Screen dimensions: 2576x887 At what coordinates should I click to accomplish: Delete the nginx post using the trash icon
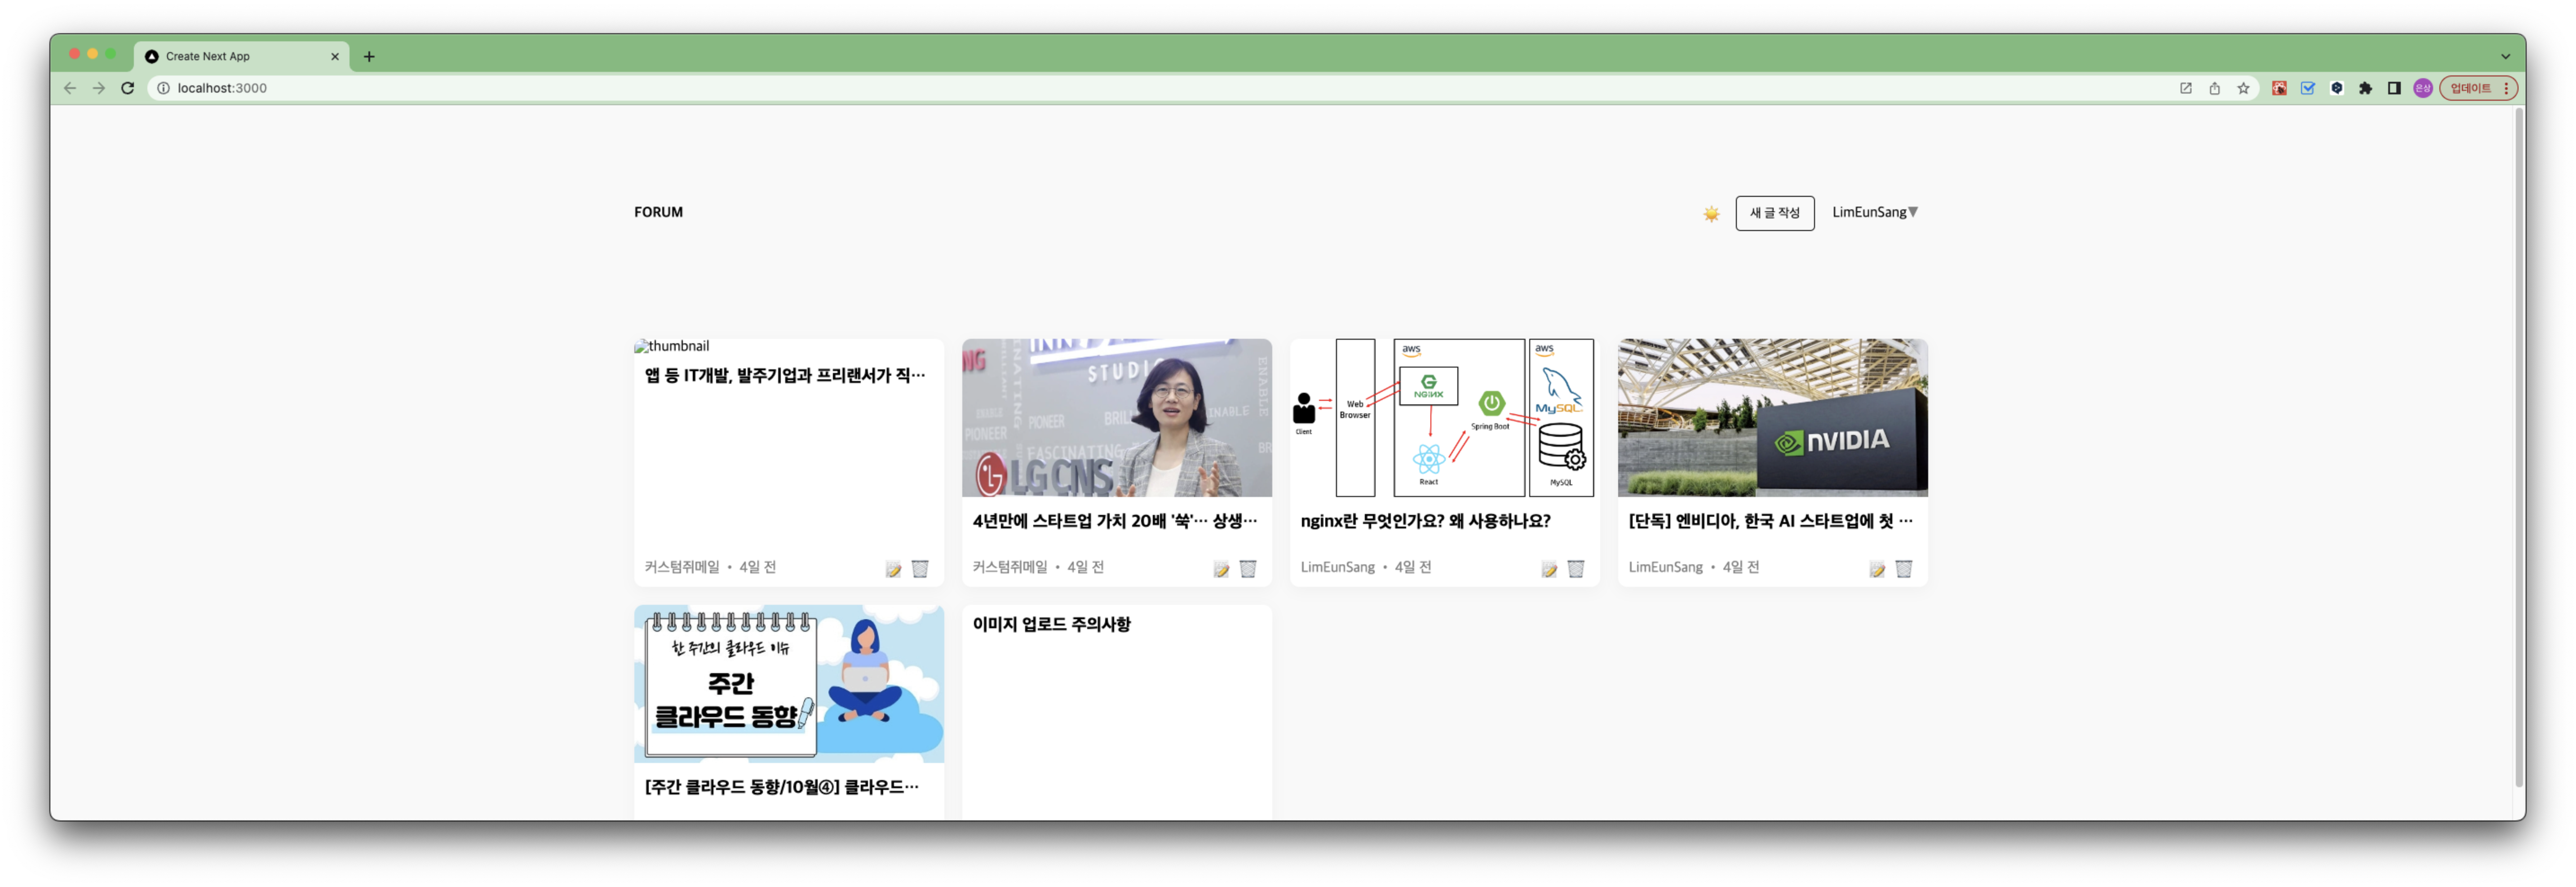click(x=1576, y=569)
